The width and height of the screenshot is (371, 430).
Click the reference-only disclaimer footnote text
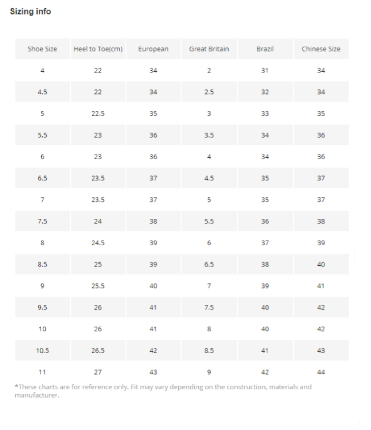163,391
